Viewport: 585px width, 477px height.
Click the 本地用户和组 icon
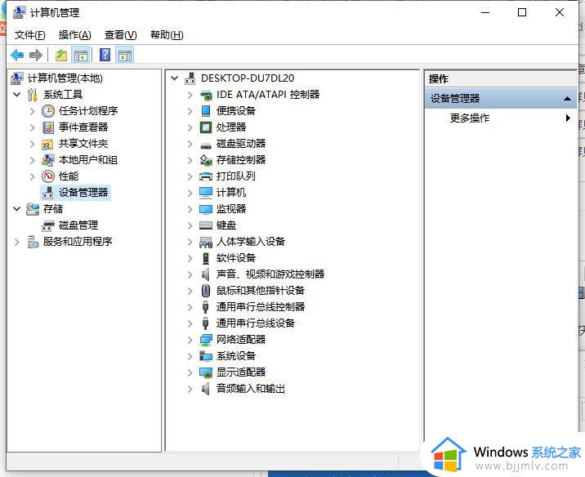click(47, 160)
